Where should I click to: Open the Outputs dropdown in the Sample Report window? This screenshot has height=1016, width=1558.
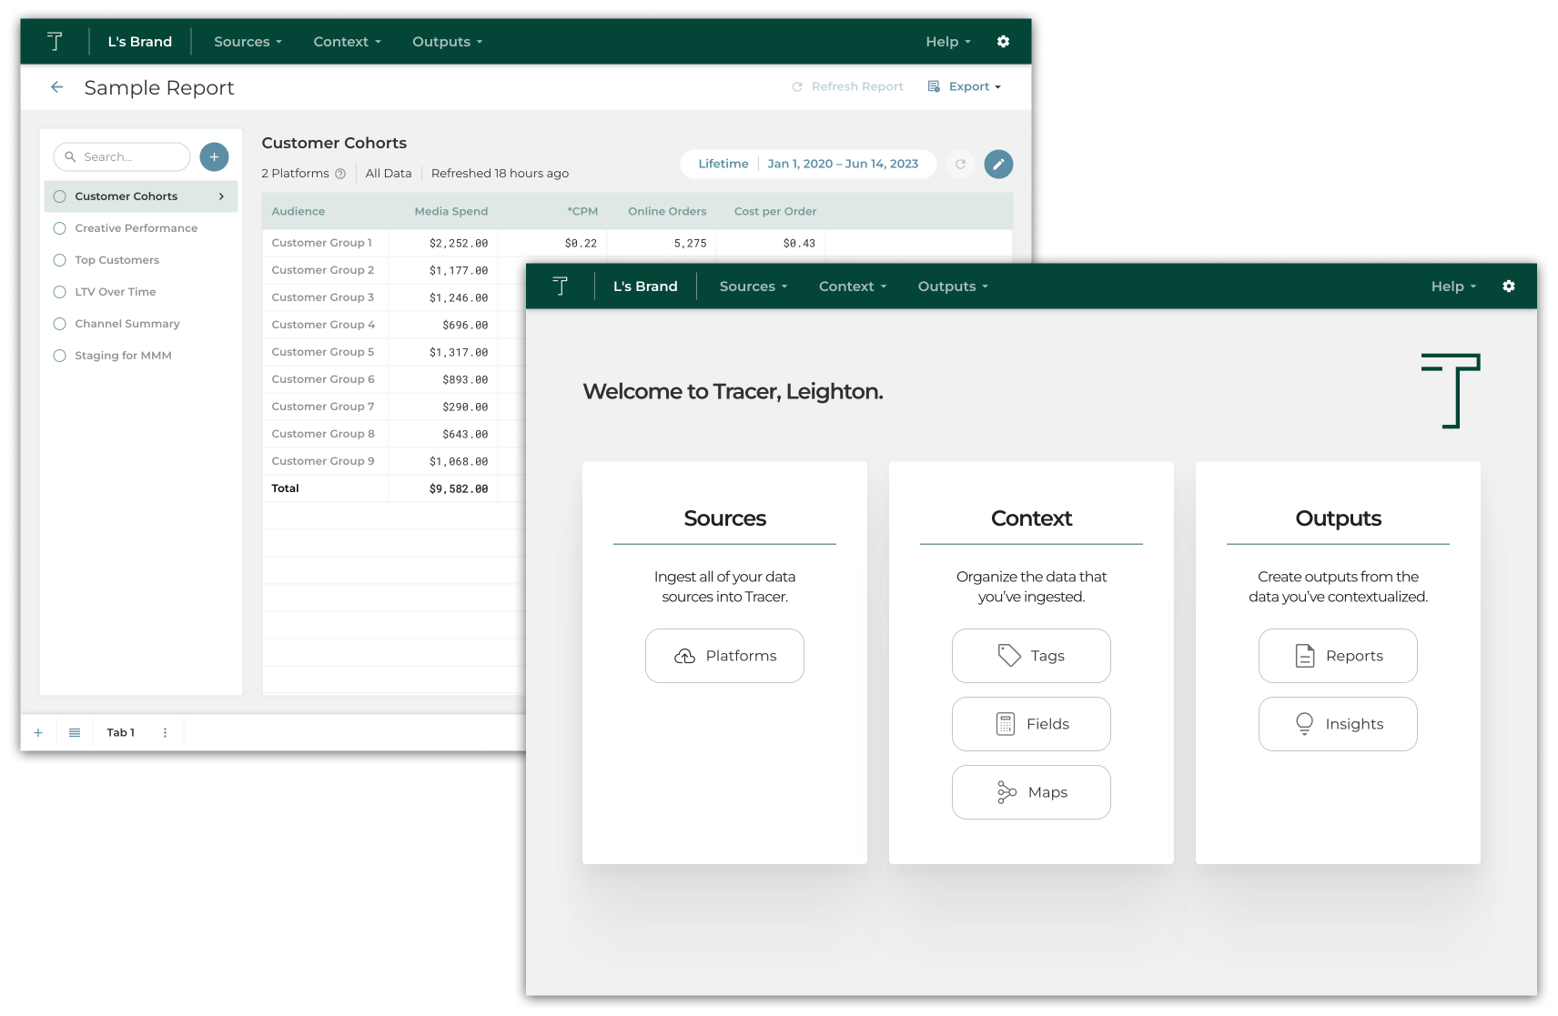tap(447, 42)
